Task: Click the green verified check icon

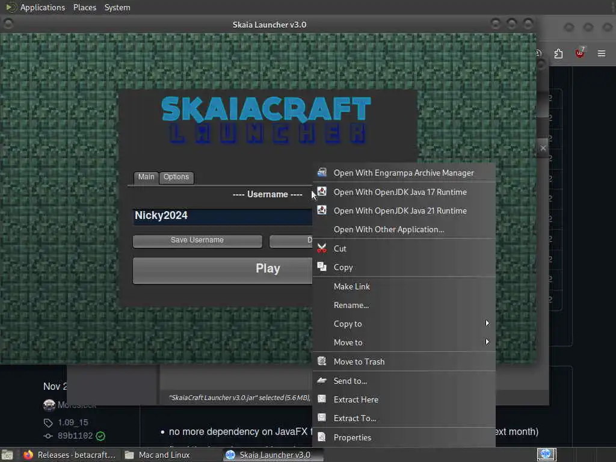Action: pyautogui.click(x=100, y=436)
